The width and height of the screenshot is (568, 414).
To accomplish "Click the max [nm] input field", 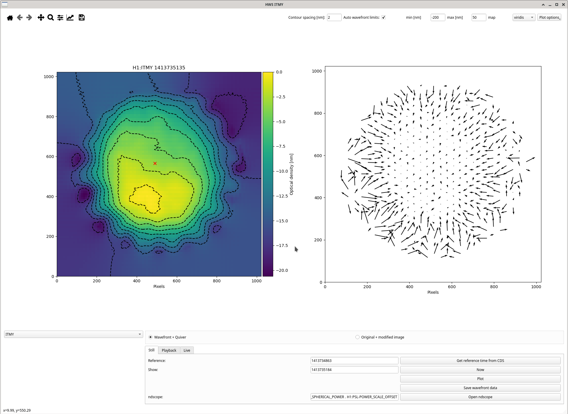I will pyautogui.click(x=479, y=18).
